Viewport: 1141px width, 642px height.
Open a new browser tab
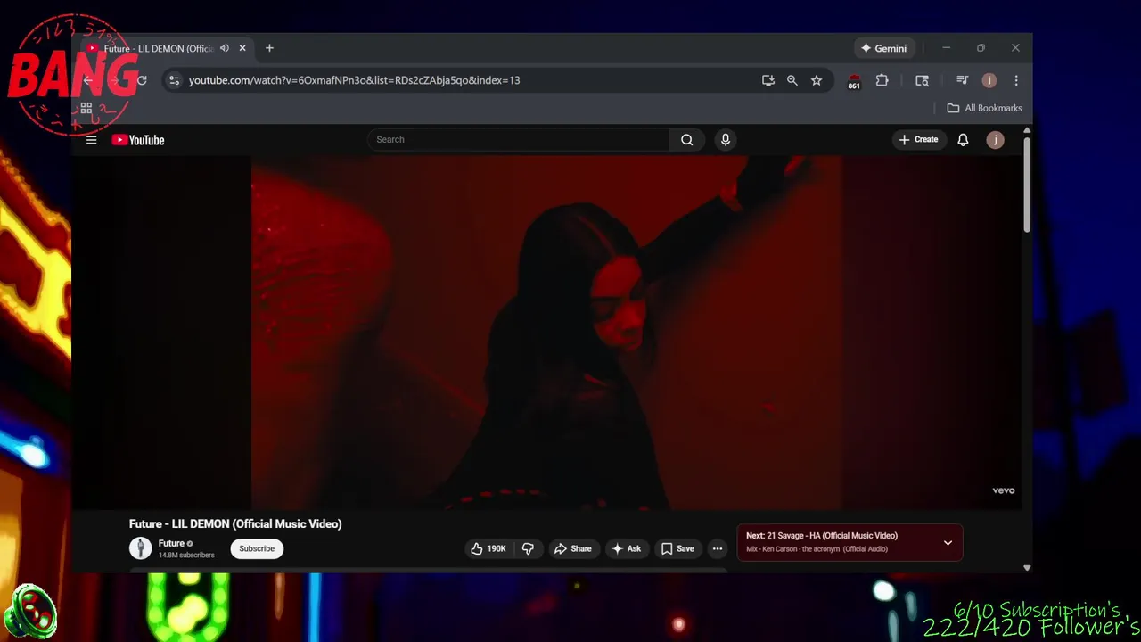pos(269,48)
